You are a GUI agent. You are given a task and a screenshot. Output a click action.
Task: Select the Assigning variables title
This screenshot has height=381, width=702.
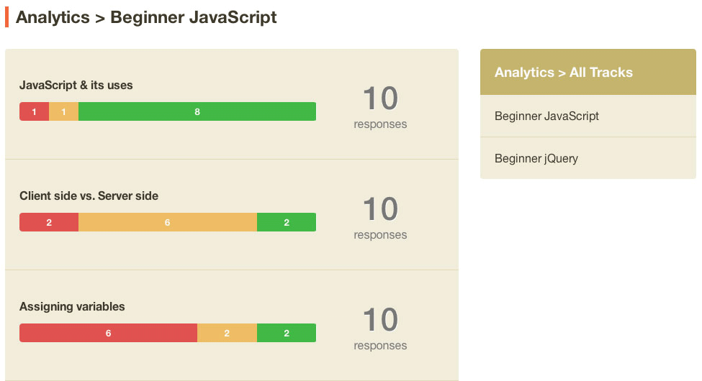click(72, 306)
